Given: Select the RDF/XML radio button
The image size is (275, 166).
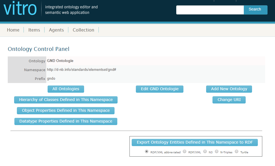Looking at the screenshot, I should 185,152.
